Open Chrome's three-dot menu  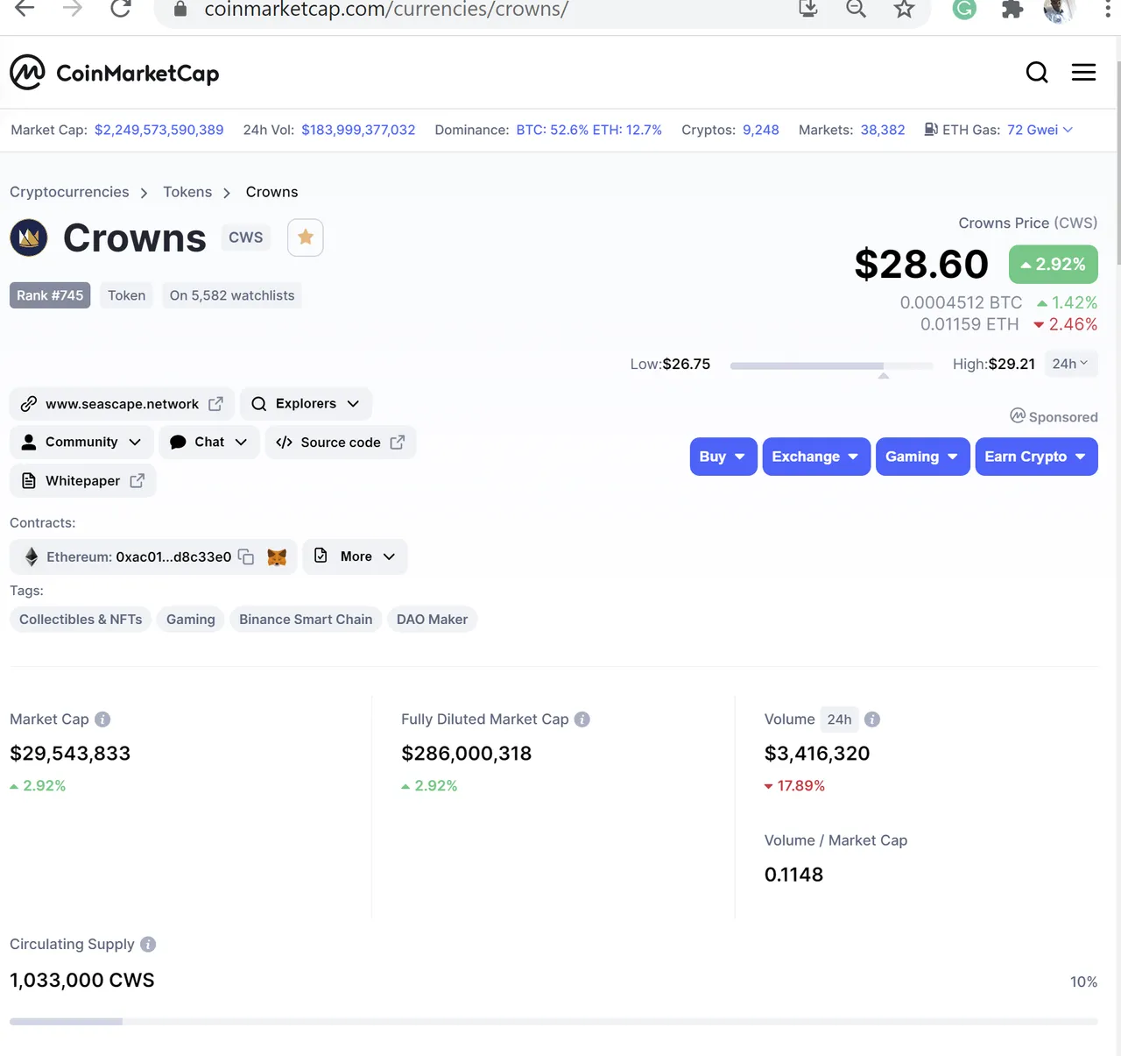click(x=1108, y=9)
